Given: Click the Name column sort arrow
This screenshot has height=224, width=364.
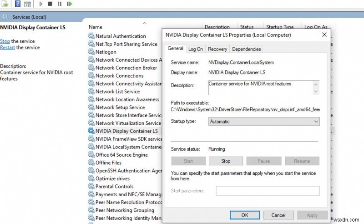Looking at the screenshot, I should 144,23.
